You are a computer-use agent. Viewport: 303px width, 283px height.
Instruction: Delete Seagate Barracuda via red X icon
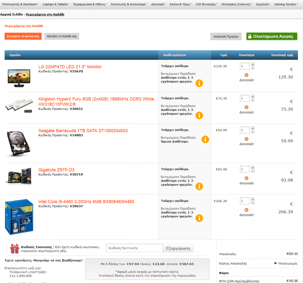246,139
